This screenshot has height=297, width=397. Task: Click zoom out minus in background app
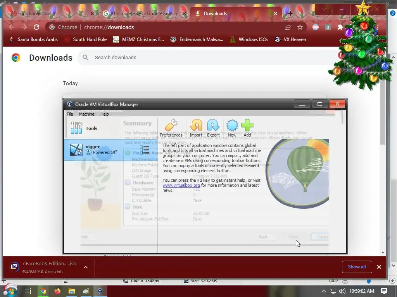click(345, 281)
